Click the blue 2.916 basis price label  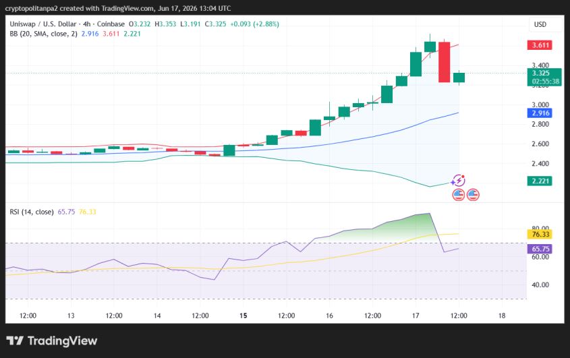540,113
